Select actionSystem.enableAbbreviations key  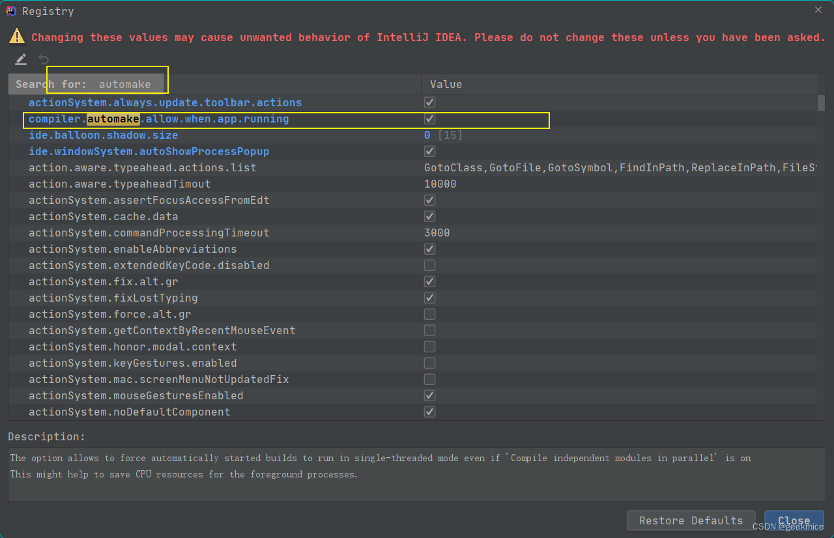pos(132,249)
